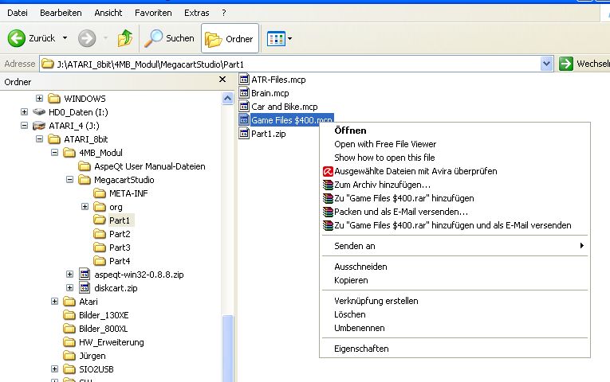610x382 pixels.
Task: Select Game Files $400.mcp file icon
Action: pyautogui.click(x=244, y=120)
